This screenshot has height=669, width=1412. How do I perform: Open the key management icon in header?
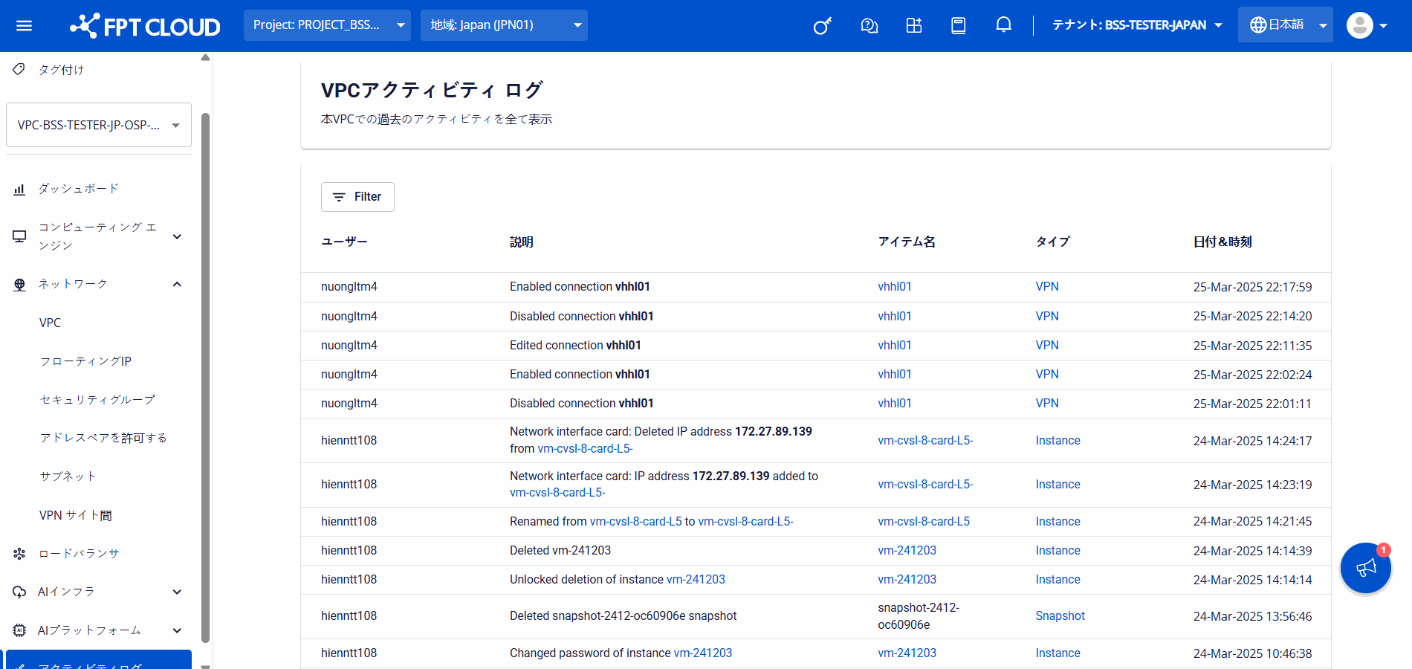click(x=823, y=26)
